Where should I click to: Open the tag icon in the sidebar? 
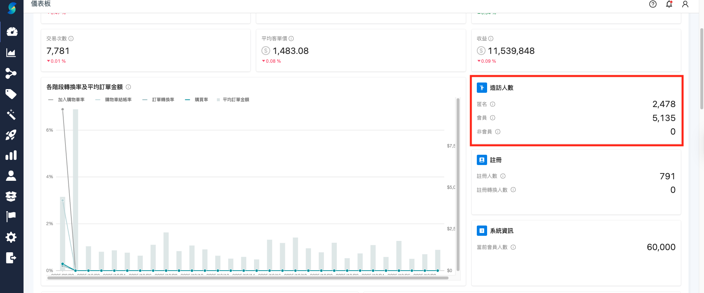pyautogui.click(x=11, y=94)
